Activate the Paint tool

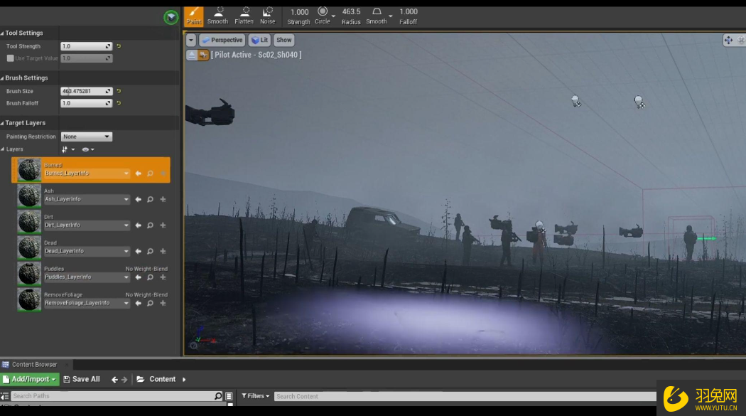[x=194, y=16]
